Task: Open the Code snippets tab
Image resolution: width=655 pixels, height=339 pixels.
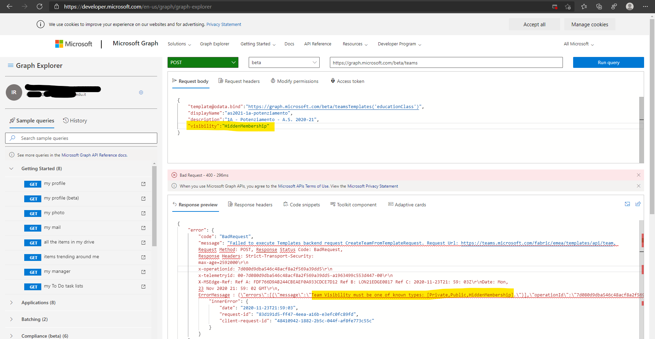Action: click(302, 205)
